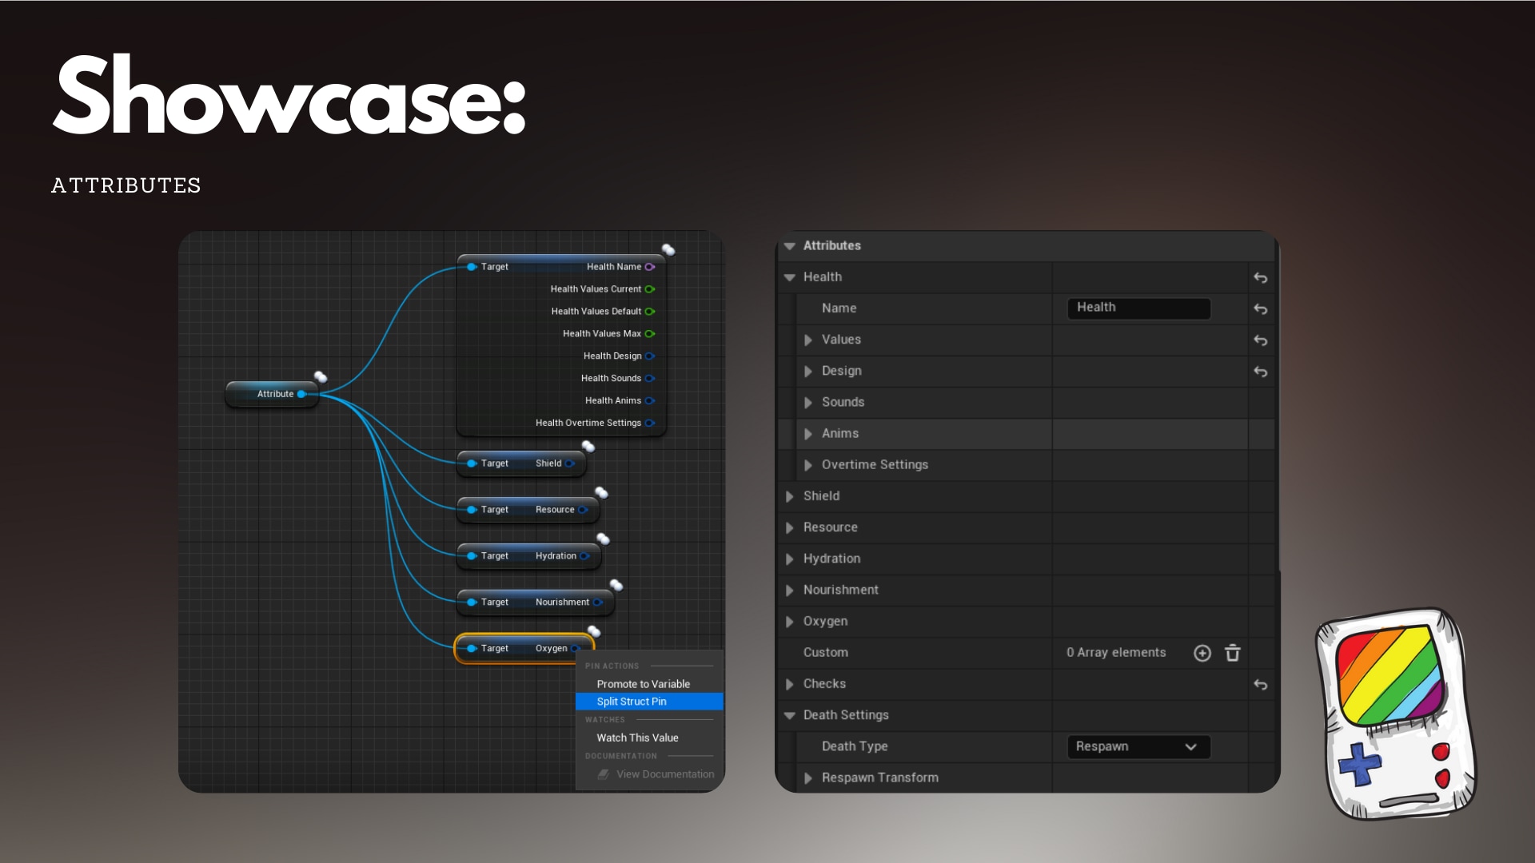Click the rainbow game console logo
This screenshot has width=1535, height=863.
click(1394, 714)
